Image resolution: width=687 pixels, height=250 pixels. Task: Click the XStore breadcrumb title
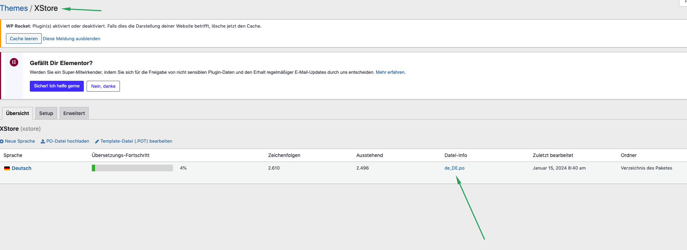point(46,8)
